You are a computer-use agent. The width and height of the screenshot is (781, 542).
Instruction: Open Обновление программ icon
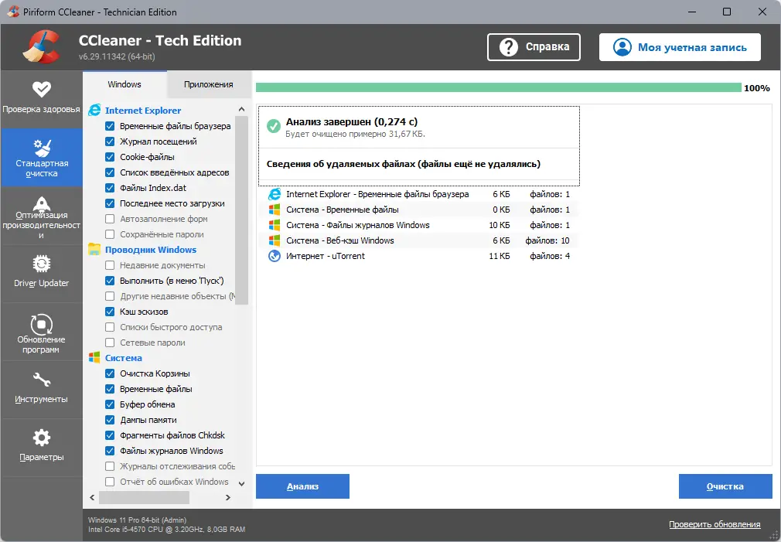(41, 324)
